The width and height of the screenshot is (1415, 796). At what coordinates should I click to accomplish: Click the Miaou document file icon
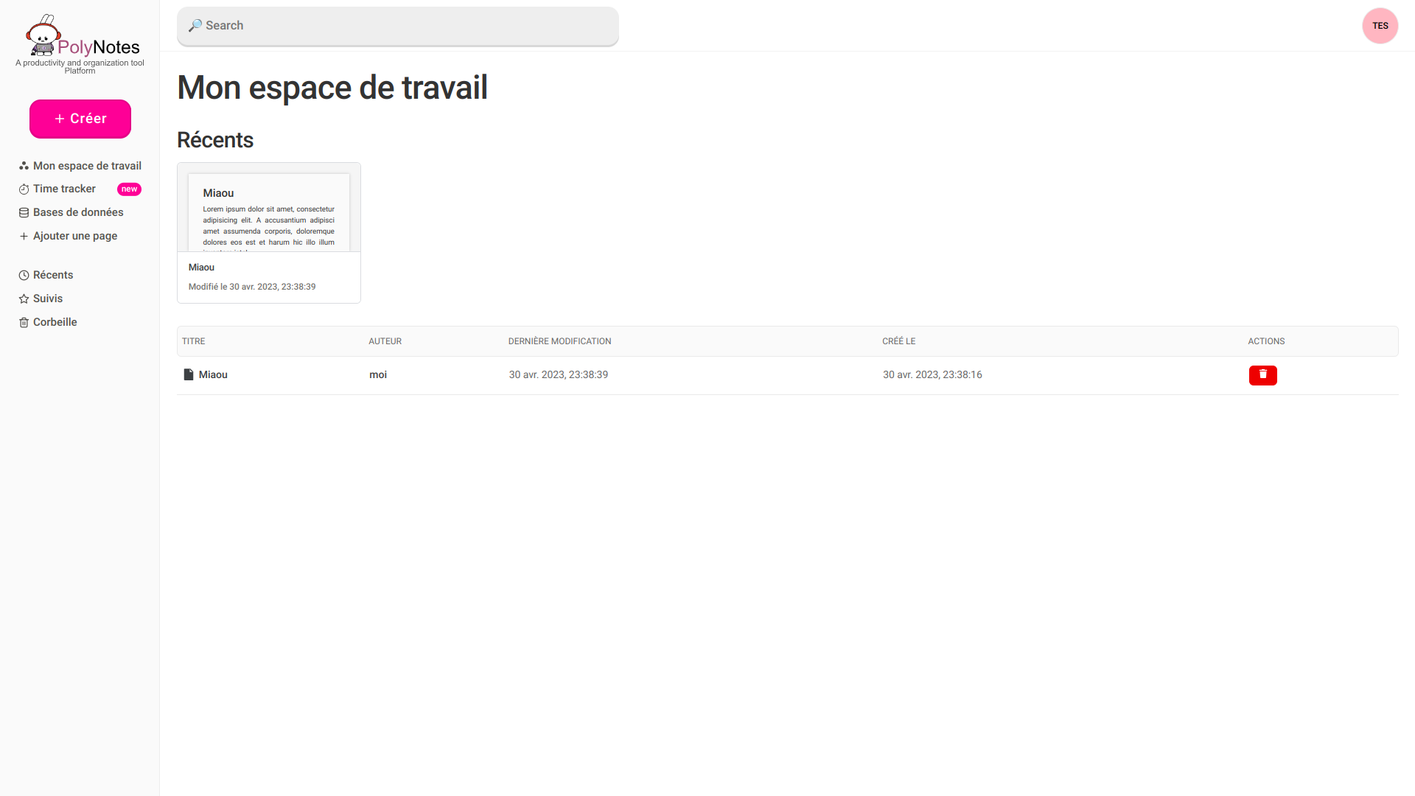pyautogui.click(x=189, y=375)
